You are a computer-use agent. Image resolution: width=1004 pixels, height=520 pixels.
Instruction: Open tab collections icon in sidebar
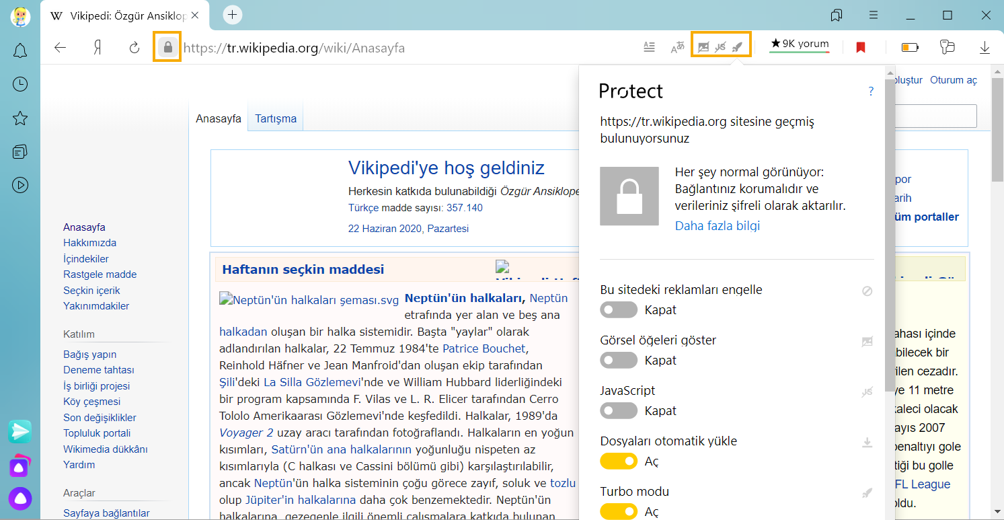click(20, 152)
